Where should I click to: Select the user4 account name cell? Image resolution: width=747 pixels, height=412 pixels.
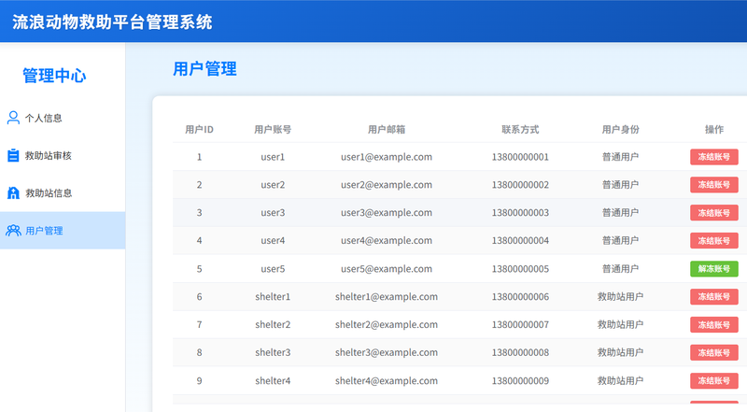pos(273,241)
